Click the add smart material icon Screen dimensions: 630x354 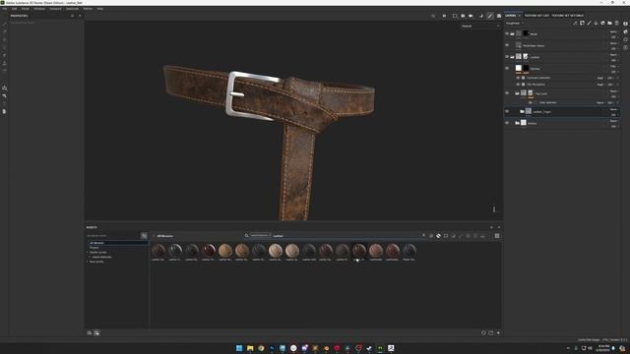602,24
